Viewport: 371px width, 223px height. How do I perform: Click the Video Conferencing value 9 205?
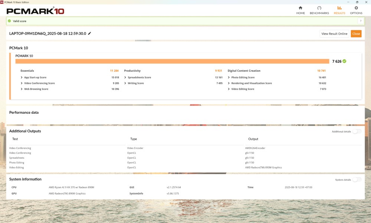(x=116, y=83)
